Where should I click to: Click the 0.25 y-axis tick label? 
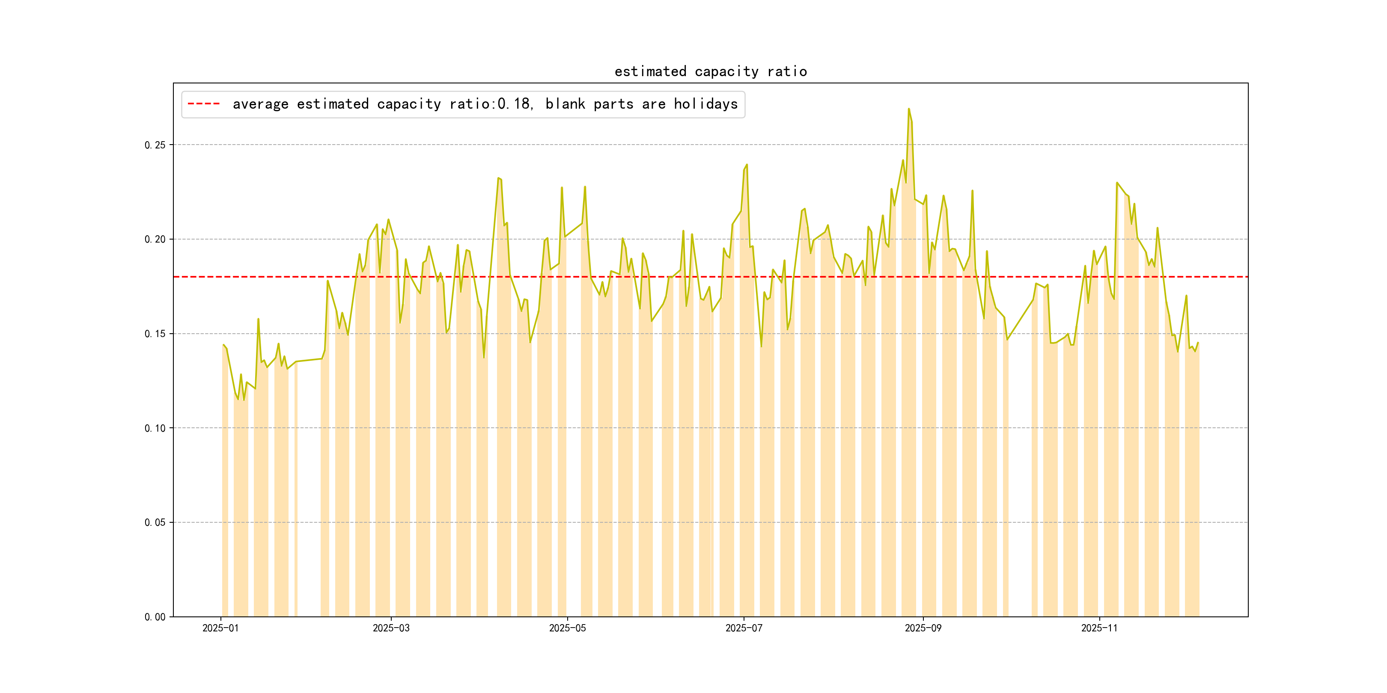(155, 145)
